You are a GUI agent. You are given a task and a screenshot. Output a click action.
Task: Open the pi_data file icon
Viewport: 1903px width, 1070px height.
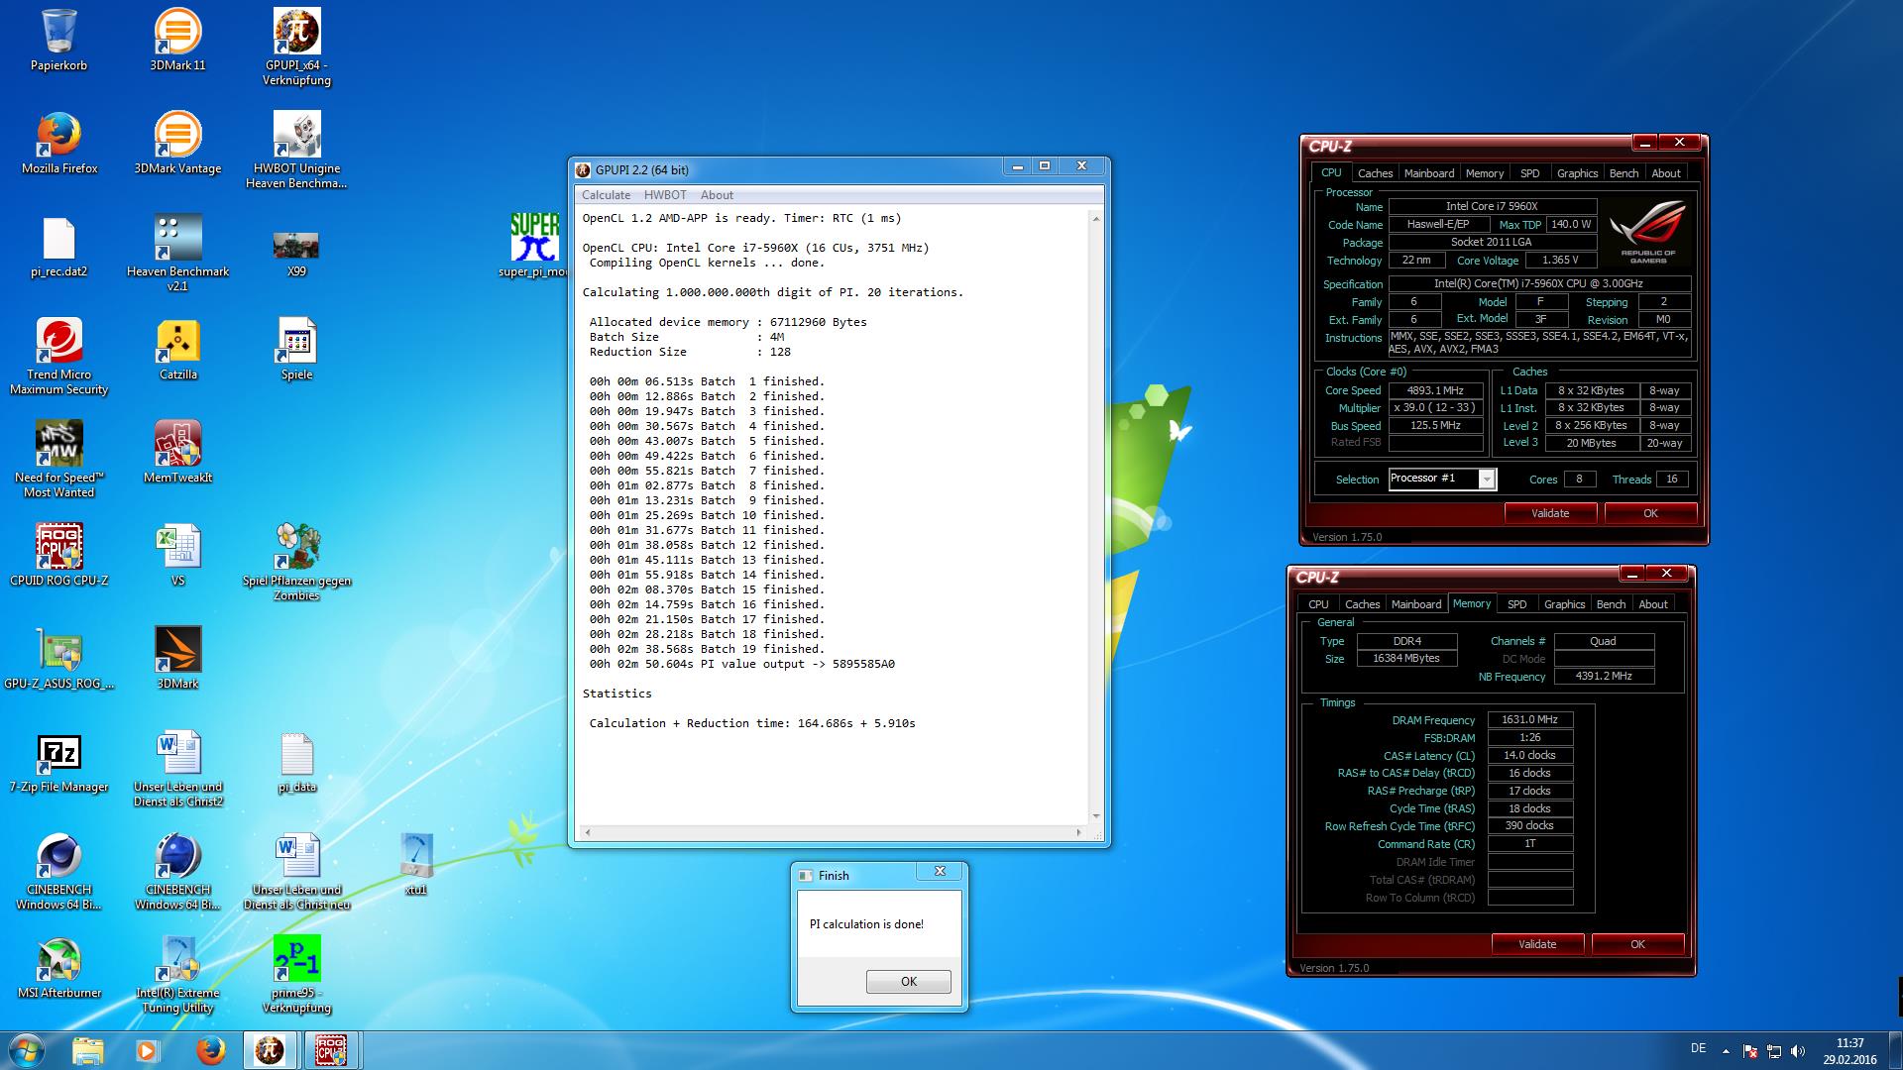tap(296, 761)
